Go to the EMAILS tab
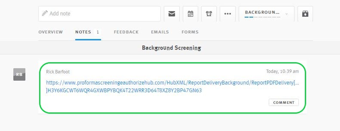The image size is (340, 131). click(160, 32)
